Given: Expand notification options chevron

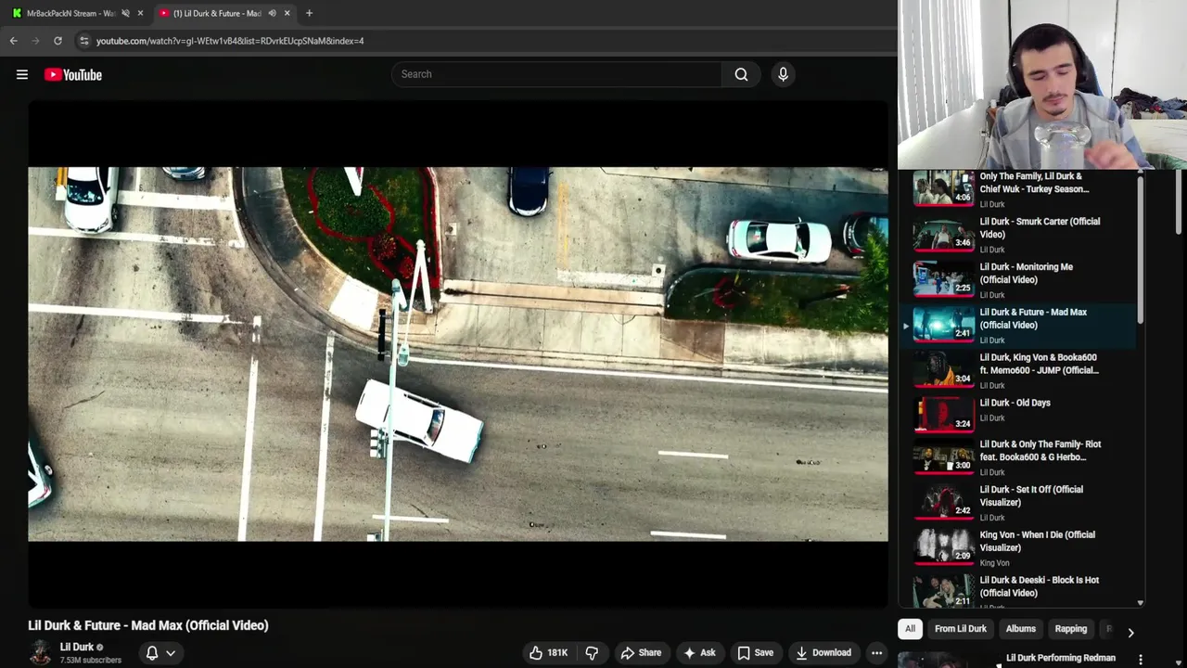Looking at the screenshot, I should click(171, 652).
